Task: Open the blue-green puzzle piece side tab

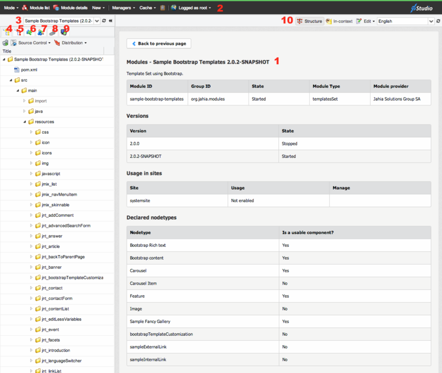Action: [29, 33]
